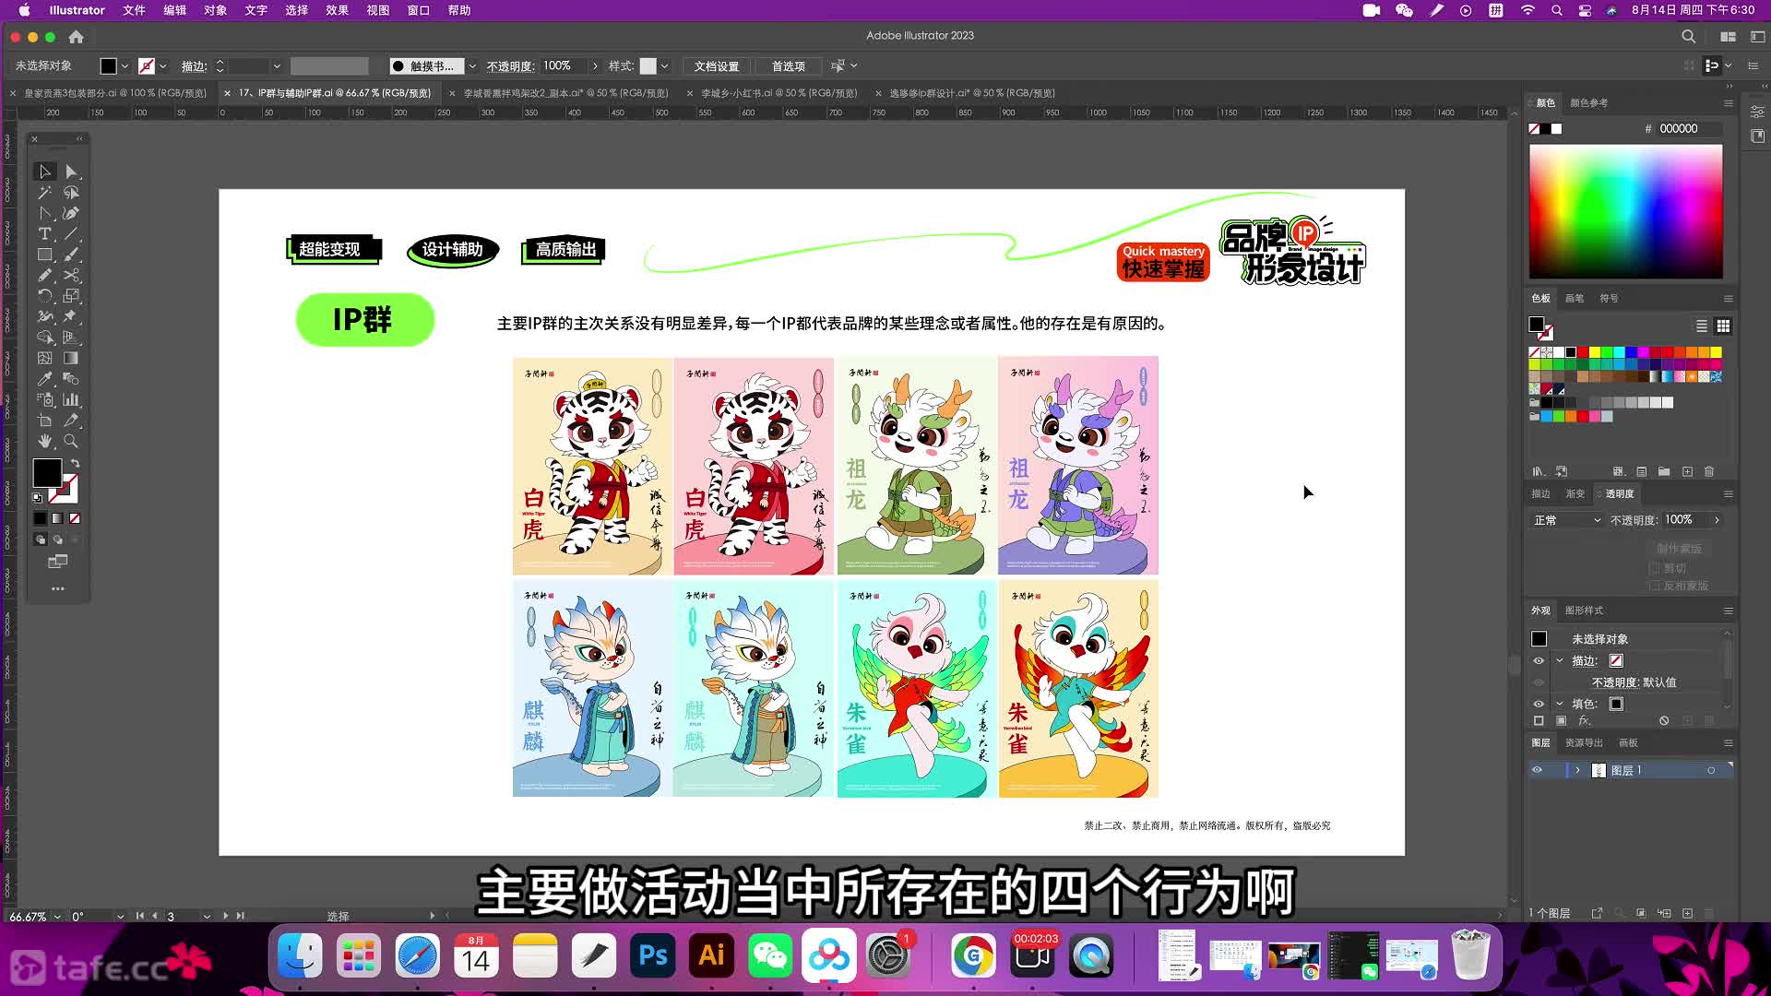Toggle 描边 visibility in Appearance panel
Image resolution: width=1771 pixels, height=996 pixels.
tap(1539, 660)
